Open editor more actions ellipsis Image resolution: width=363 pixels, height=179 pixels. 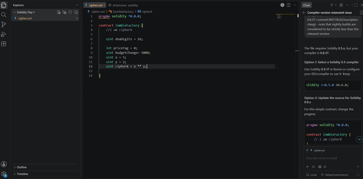(295, 5)
